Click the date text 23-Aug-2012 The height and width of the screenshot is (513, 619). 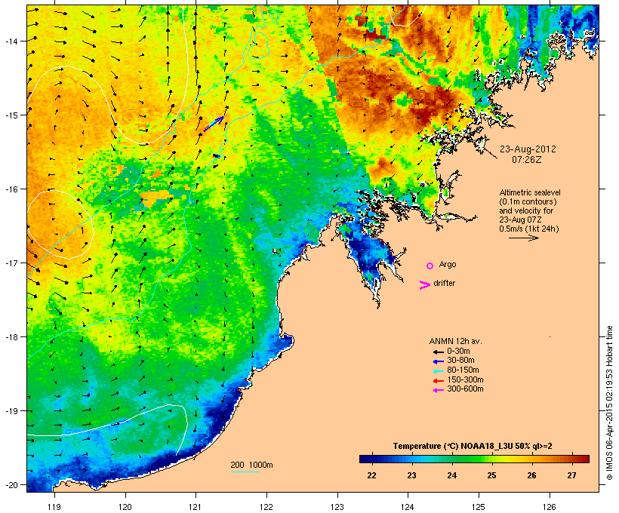(528, 149)
